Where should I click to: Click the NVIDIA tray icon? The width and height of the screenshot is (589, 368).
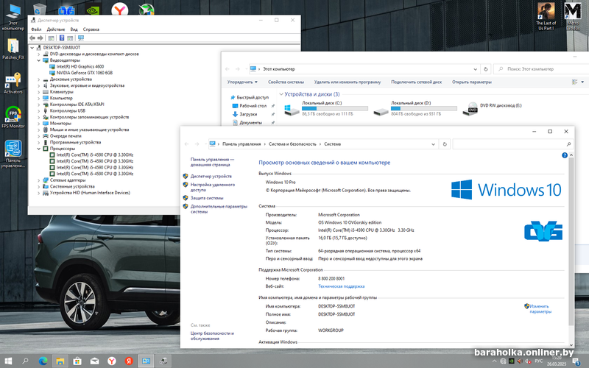(511, 361)
